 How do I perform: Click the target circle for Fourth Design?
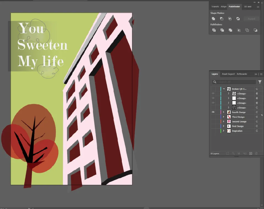point(257,112)
